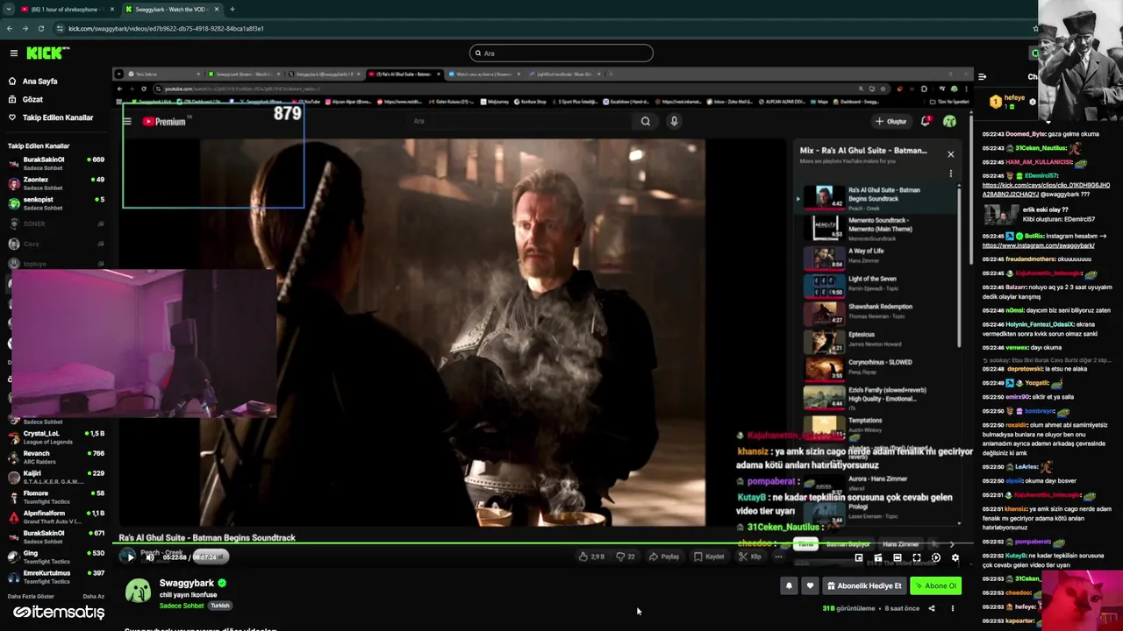Open Zeontez channel in sidebar
1123x631 pixels.
pos(57,183)
